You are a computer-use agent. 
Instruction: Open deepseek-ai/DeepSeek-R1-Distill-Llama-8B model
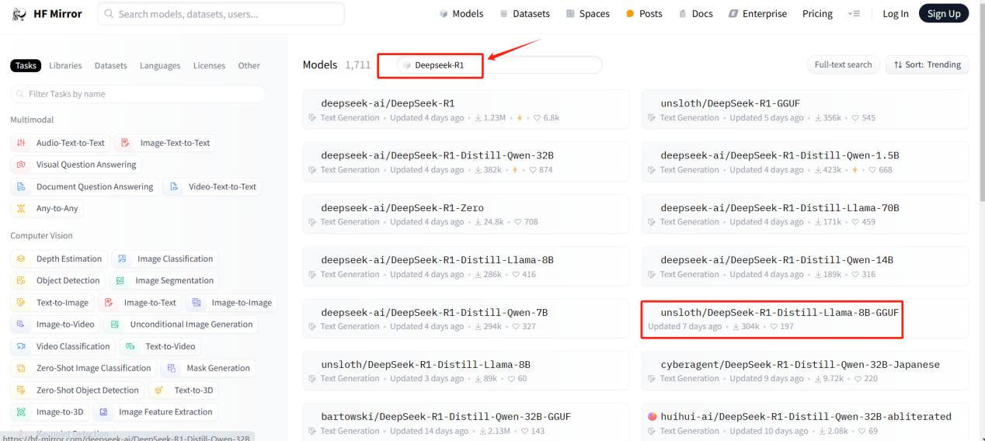466,266
